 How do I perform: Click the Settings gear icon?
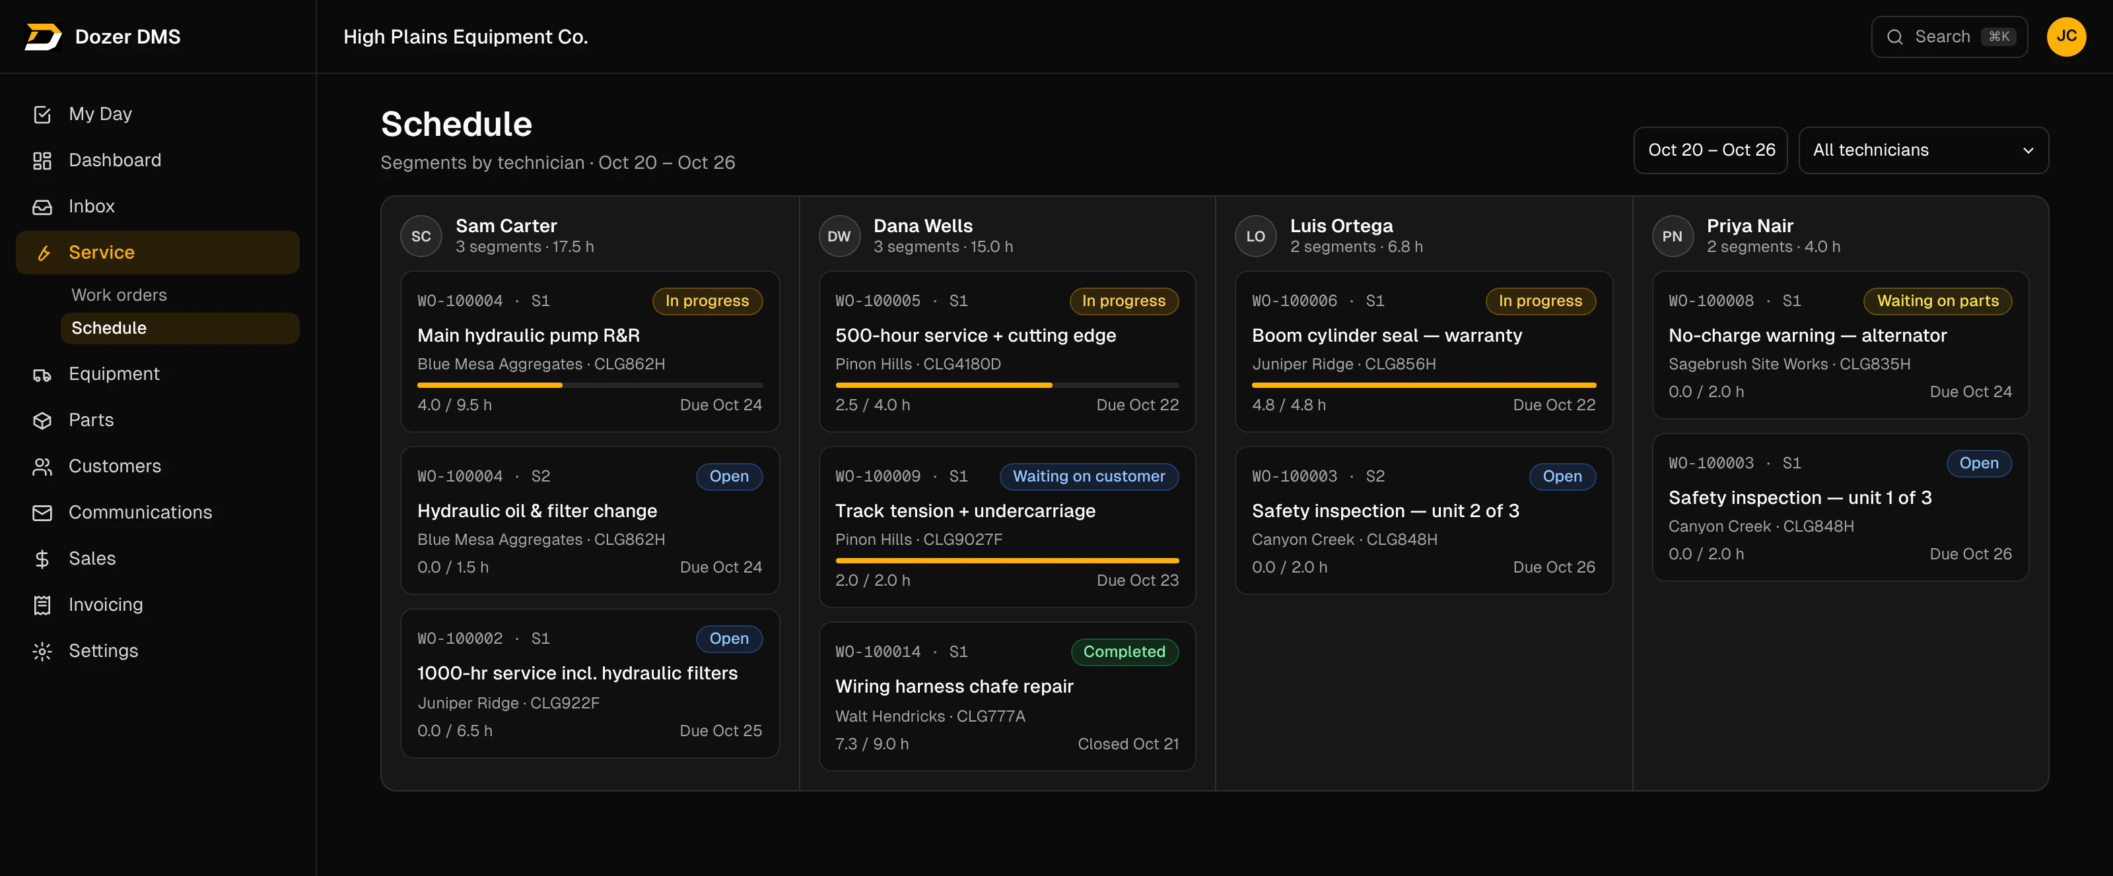point(42,652)
